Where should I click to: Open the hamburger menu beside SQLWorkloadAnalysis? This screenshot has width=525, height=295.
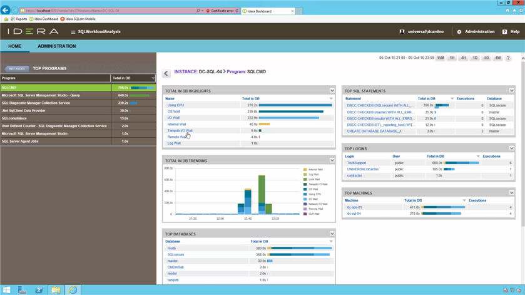73,32
